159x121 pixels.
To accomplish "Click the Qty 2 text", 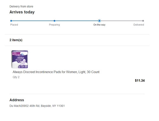I will coord(16,77).
